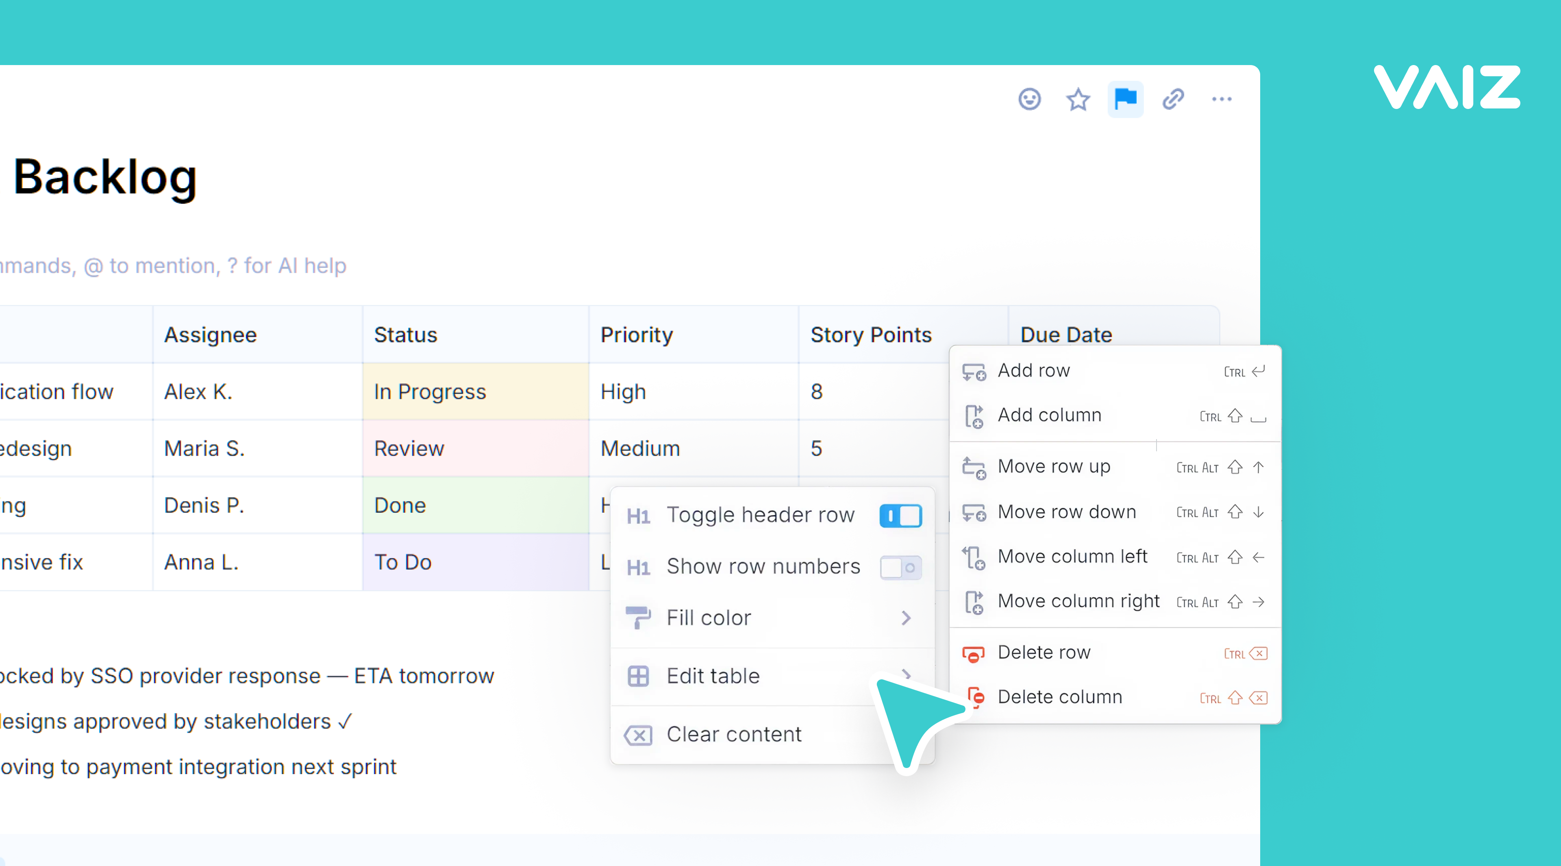
Task: Click the emoji reaction icon
Action: [x=1029, y=99]
